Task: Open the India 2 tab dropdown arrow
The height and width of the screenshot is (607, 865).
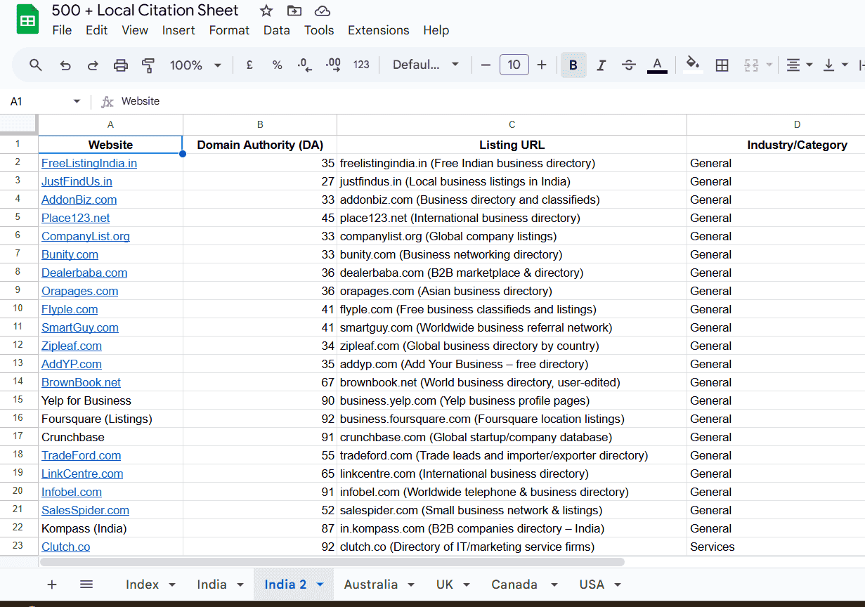Action: pyautogui.click(x=320, y=585)
